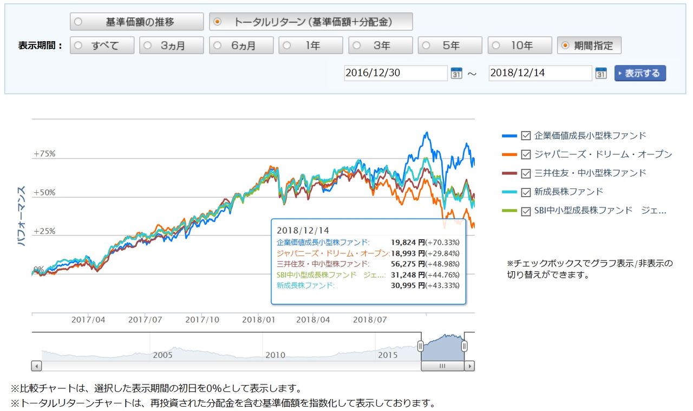Click 18,993 円 value in tooltip
The width and height of the screenshot is (693, 411).
click(x=408, y=253)
